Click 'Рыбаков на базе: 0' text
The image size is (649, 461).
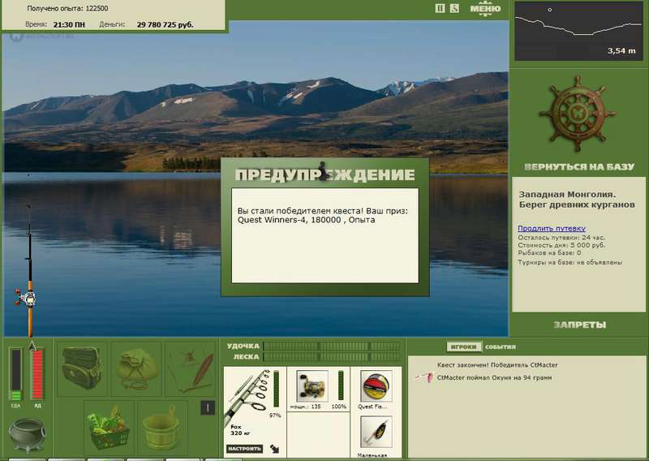pos(549,252)
